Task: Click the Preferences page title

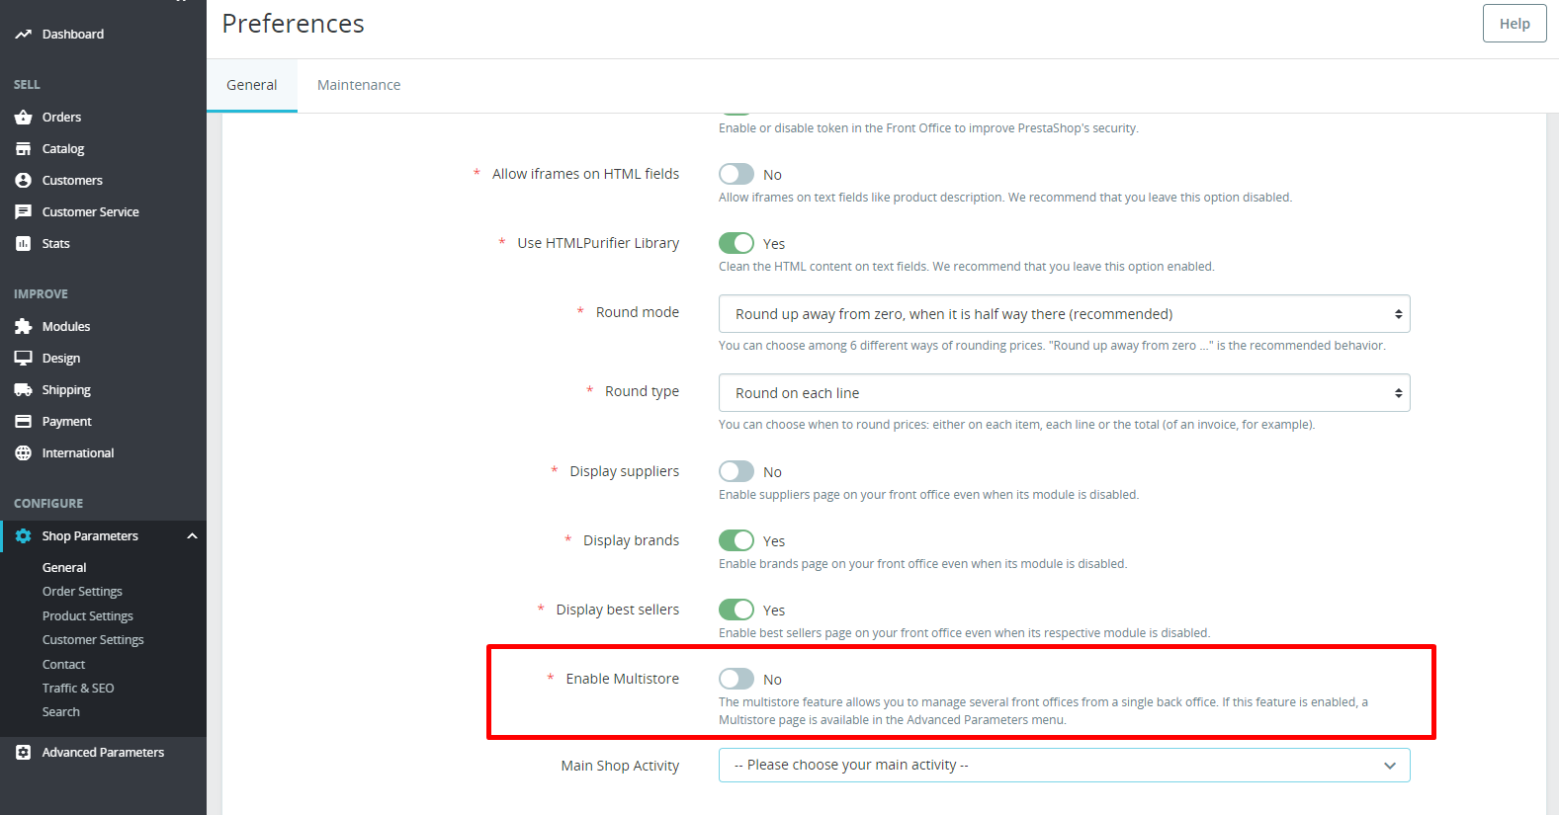Action: (x=294, y=24)
